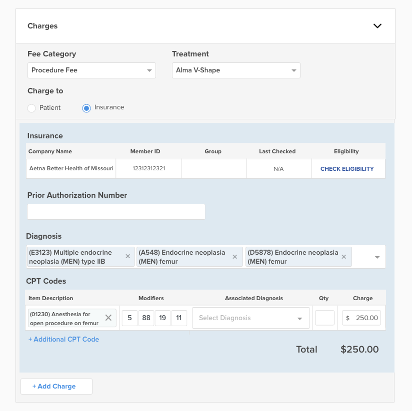Click the Add Charge button
The height and width of the screenshot is (411, 412).
pos(56,387)
